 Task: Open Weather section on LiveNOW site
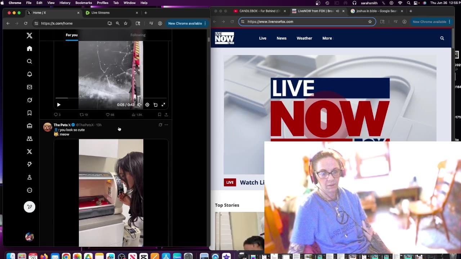304,38
